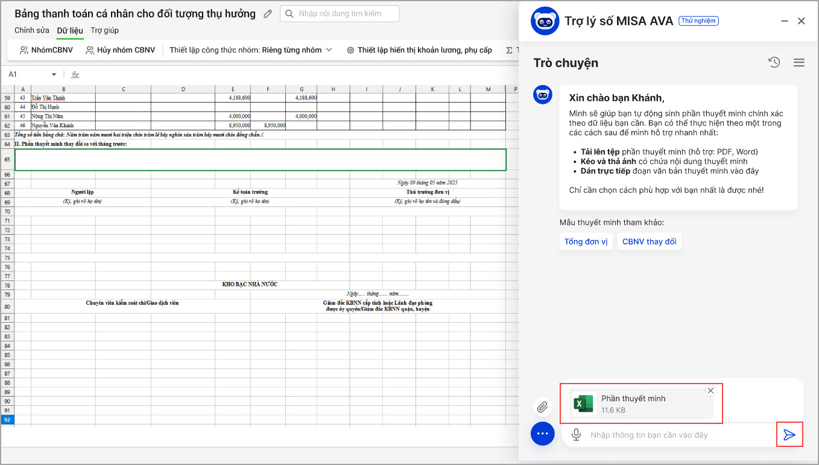Click the blue three-dots more options button
Viewport: 819px width, 465px height.
[542, 434]
